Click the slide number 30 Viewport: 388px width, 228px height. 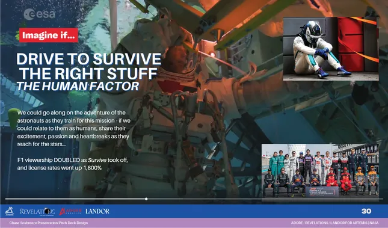tap(366, 211)
